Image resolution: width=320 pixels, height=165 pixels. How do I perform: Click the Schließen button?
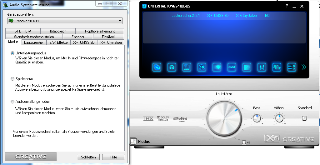88,157
